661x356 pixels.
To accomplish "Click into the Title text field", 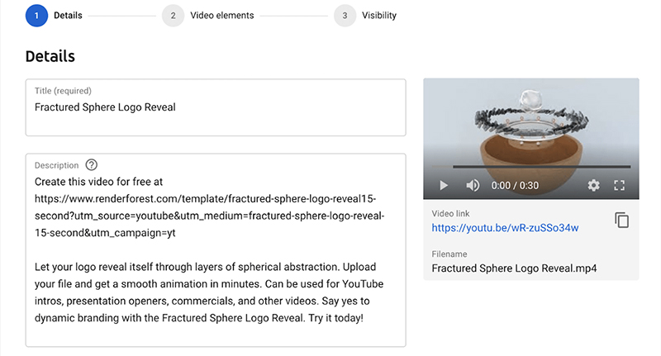I will click(x=216, y=107).
